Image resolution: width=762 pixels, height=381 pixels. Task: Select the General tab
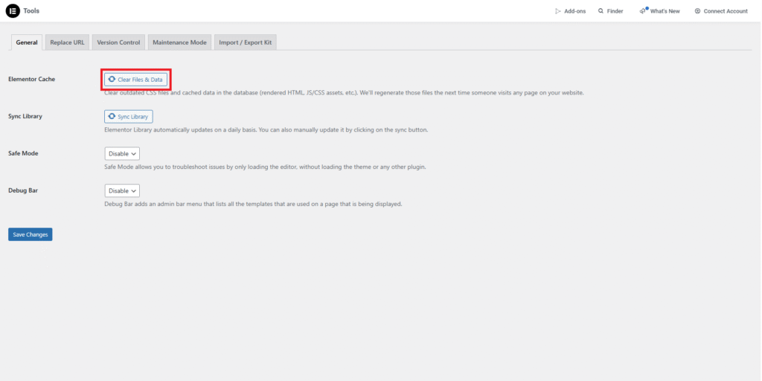[27, 42]
